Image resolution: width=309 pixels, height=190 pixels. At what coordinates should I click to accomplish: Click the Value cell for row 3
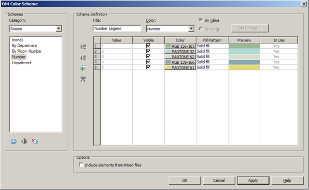(116, 56)
